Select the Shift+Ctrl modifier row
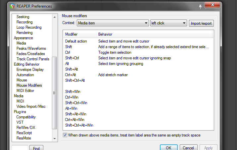 (x=138, y=58)
